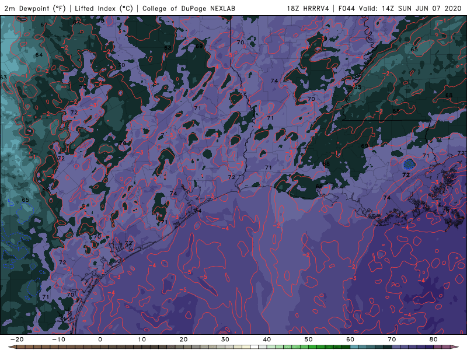This screenshot has height=350, width=467.
Task: Click the 50 label on the color scale
Action: pyautogui.click(x=309, y=339)
